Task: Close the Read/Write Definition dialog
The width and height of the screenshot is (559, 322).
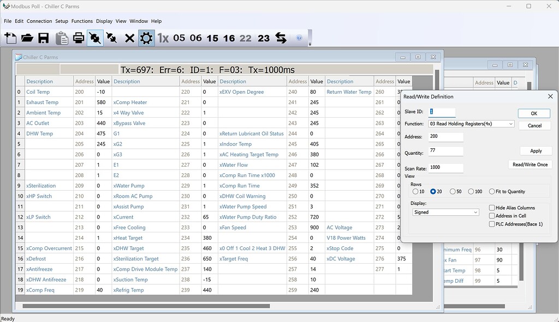Action: [550, 96]
